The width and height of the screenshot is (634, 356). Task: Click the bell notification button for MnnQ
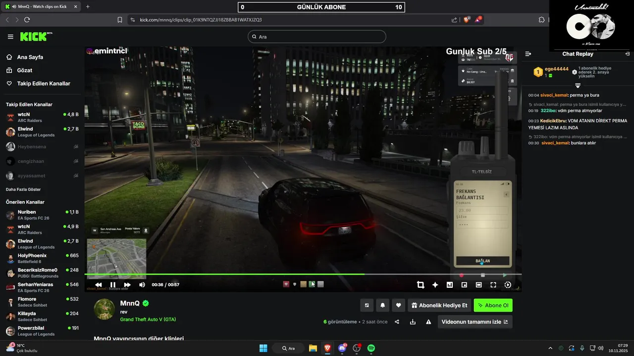pos(382,306)
